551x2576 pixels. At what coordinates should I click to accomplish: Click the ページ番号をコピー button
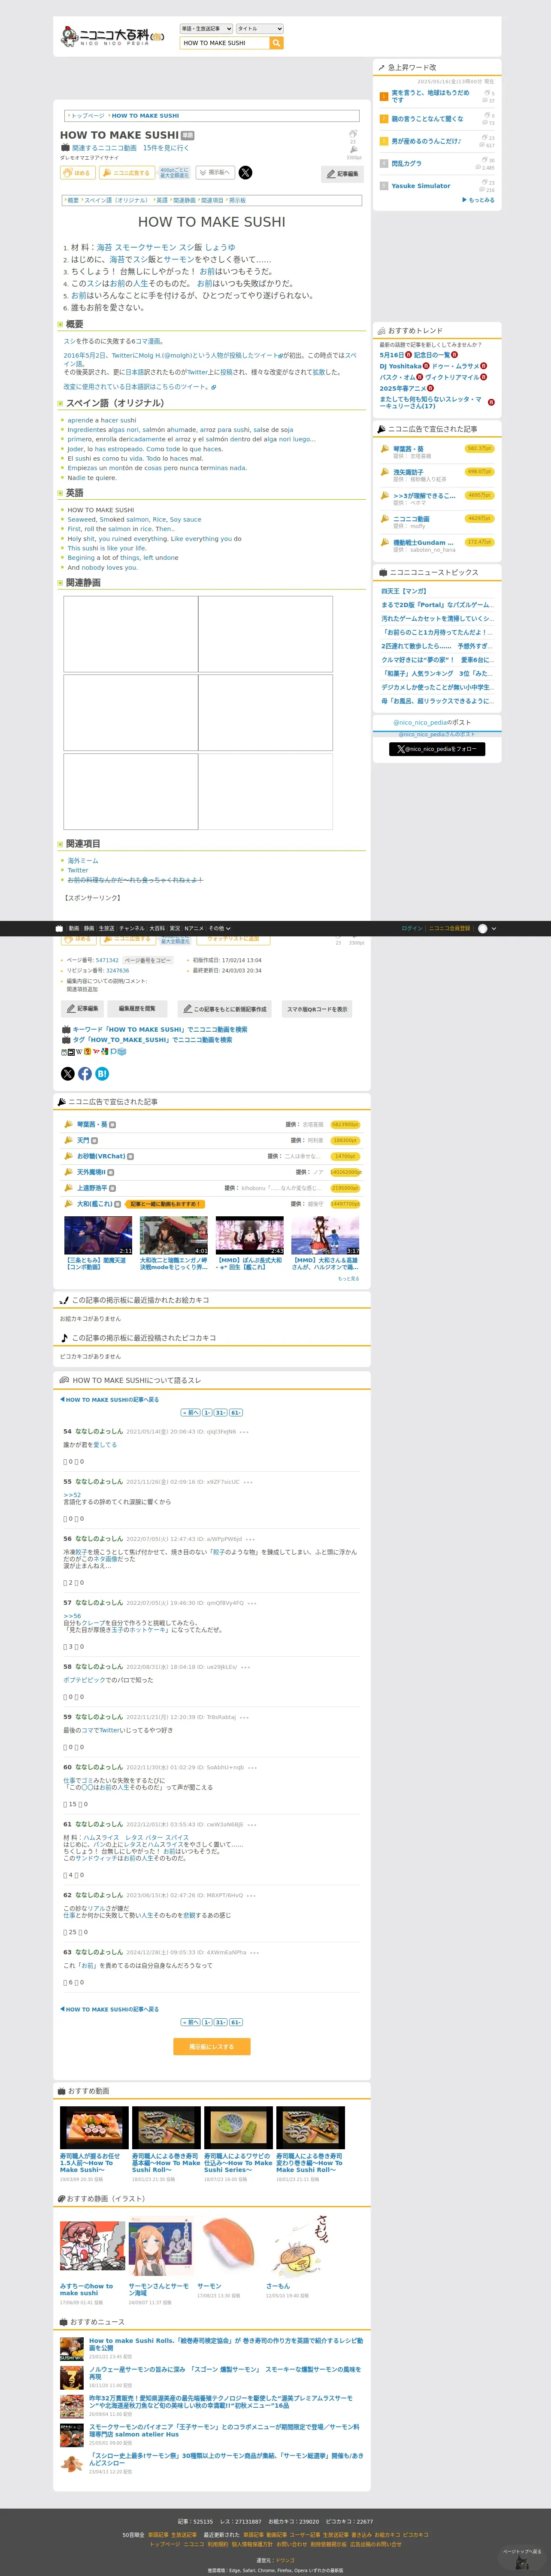click(147, 960)
